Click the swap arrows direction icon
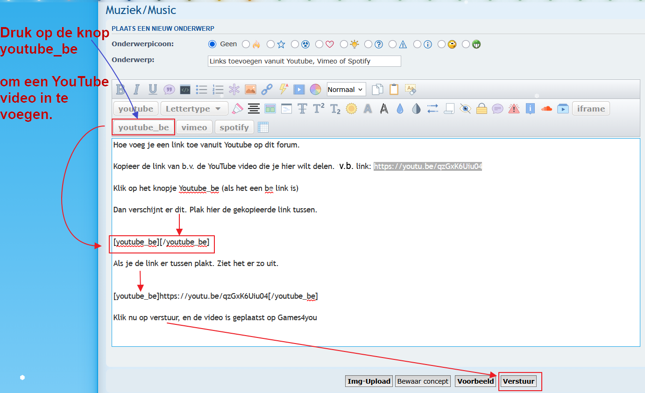 click(432, 109)
